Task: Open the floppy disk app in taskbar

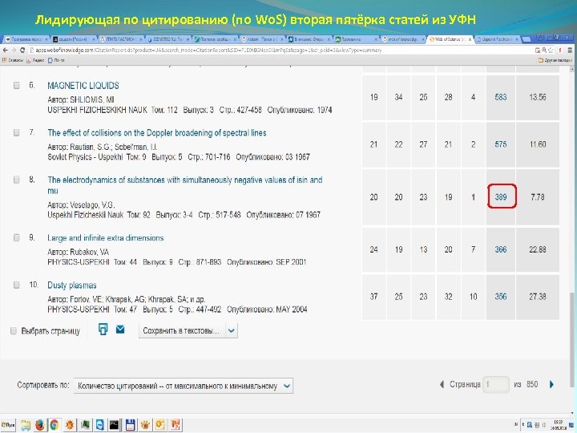Action: pos(130,425)
